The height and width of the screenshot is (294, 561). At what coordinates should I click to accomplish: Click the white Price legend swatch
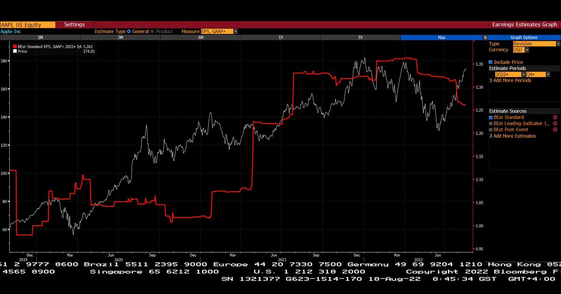(15, 51)
